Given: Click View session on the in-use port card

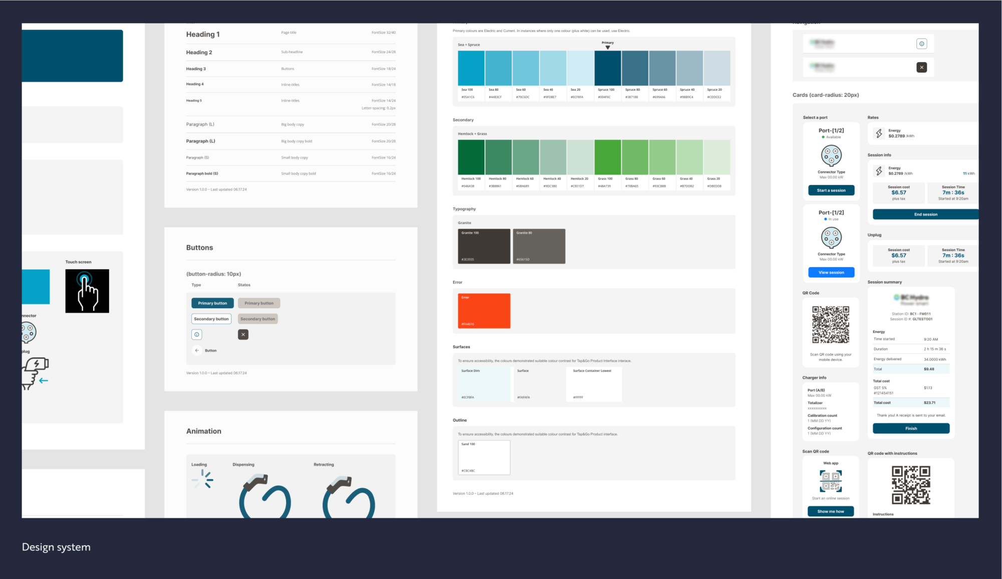Looking at the screenshot, I should tap(831, 272).
